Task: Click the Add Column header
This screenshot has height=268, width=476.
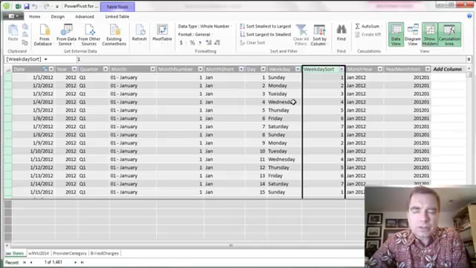Action: coord(447,69)
